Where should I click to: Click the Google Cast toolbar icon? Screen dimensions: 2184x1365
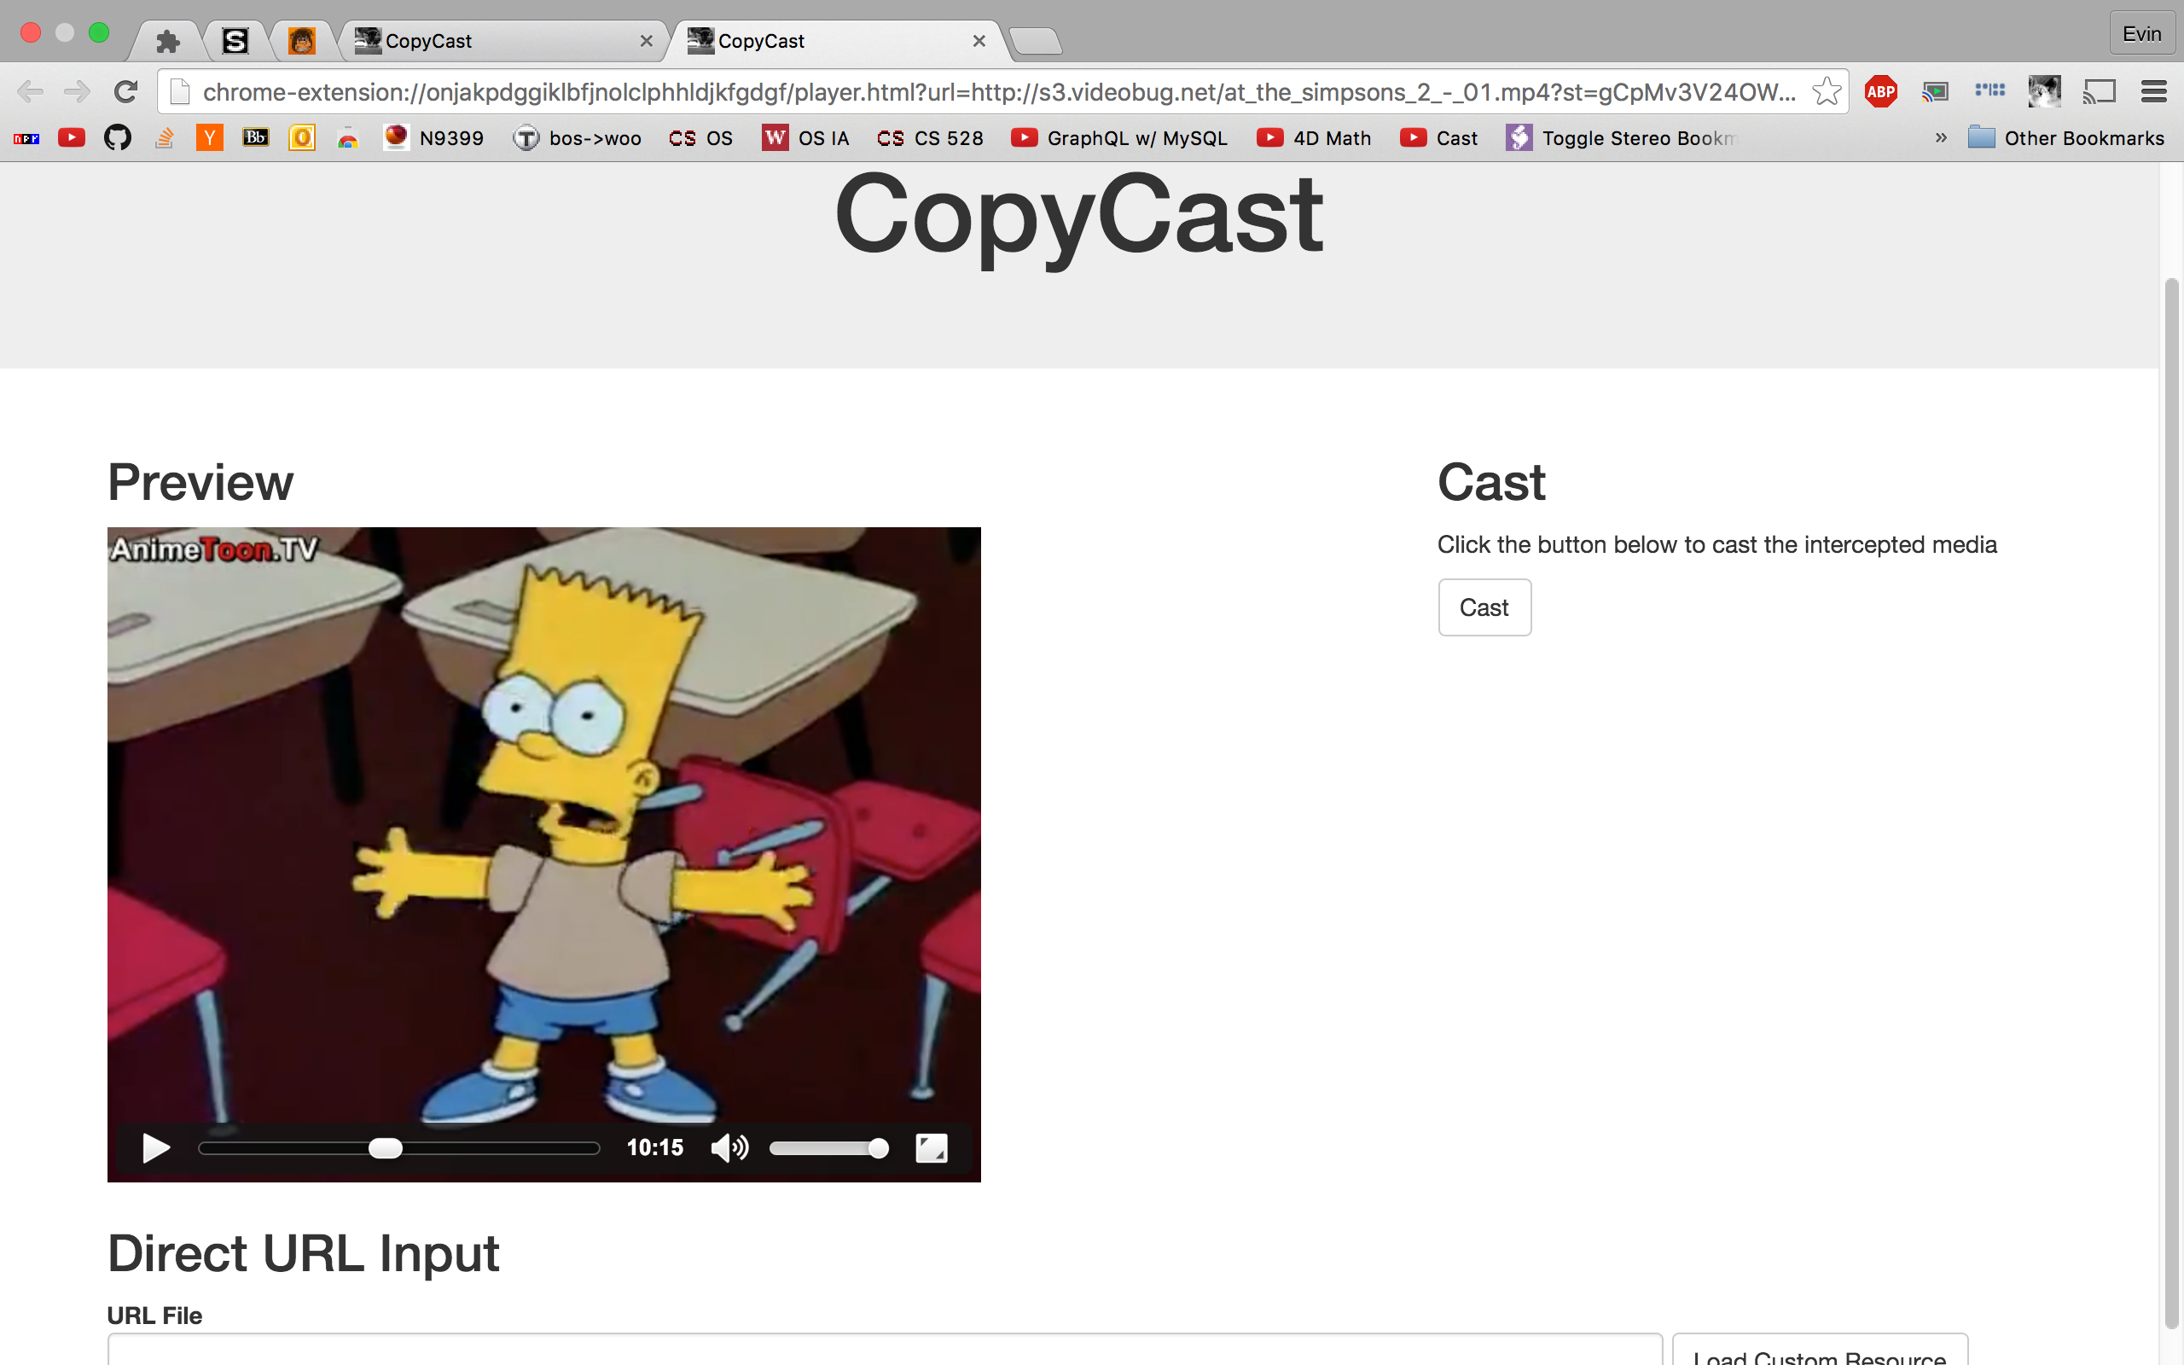click(2100, 91)
